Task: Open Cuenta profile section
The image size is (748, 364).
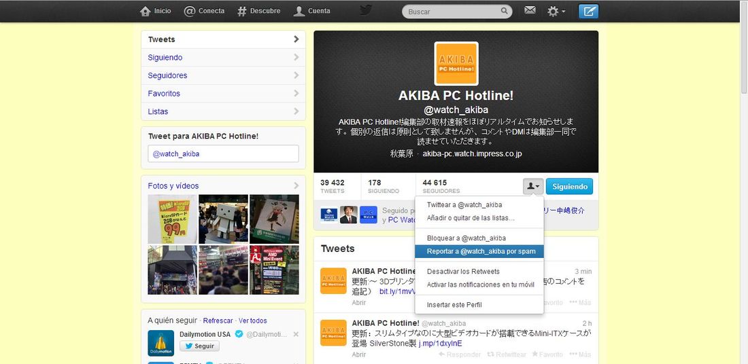Action: tap(312, 11)
